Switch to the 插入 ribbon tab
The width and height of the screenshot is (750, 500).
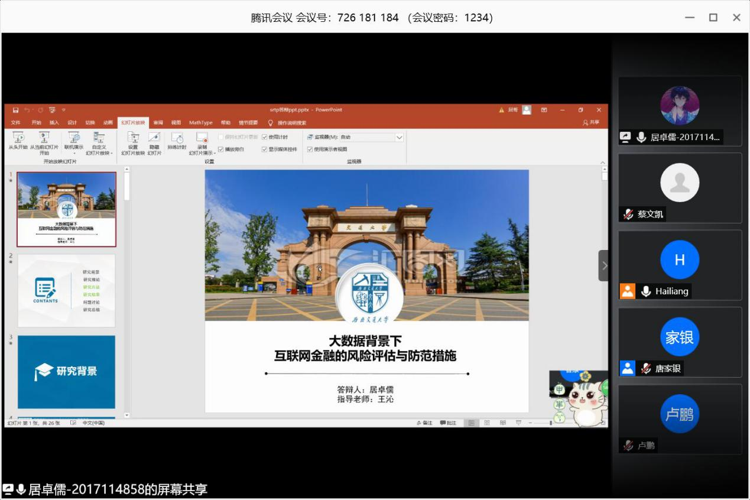pos(54,122)
